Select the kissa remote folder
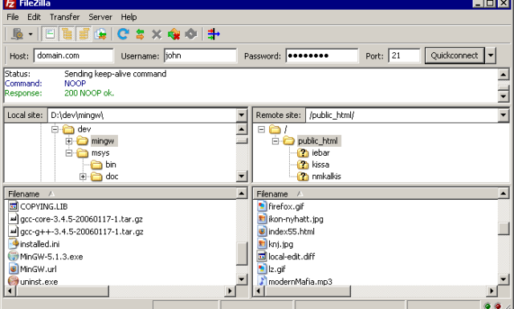This screenshot has width=514, height=309. point(320,165)
